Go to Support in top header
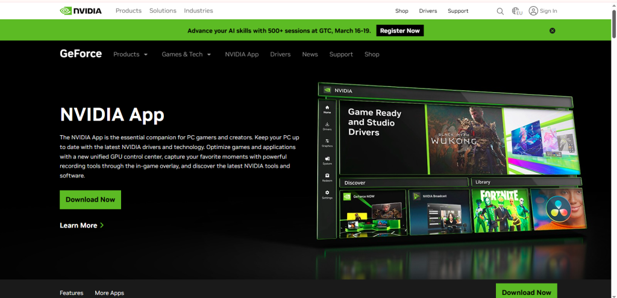 458,11
